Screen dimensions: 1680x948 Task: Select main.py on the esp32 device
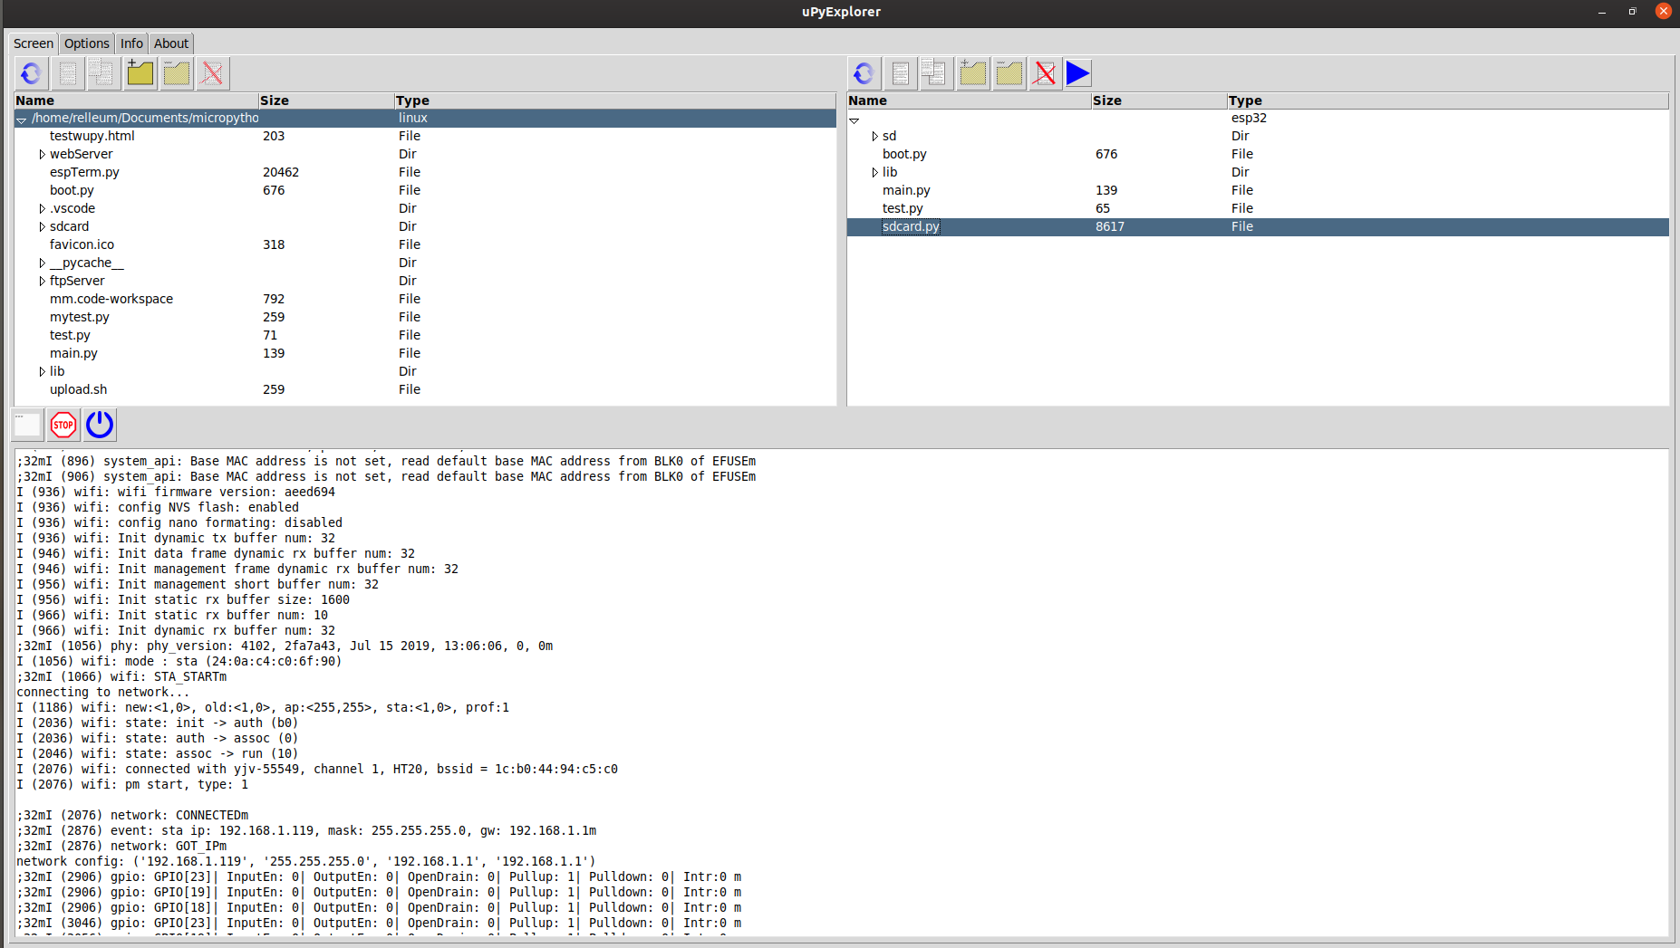pos(906,190)
